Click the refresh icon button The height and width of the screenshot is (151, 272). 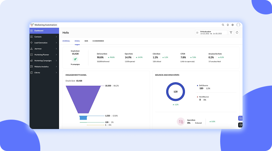click(x=237, y=32)
